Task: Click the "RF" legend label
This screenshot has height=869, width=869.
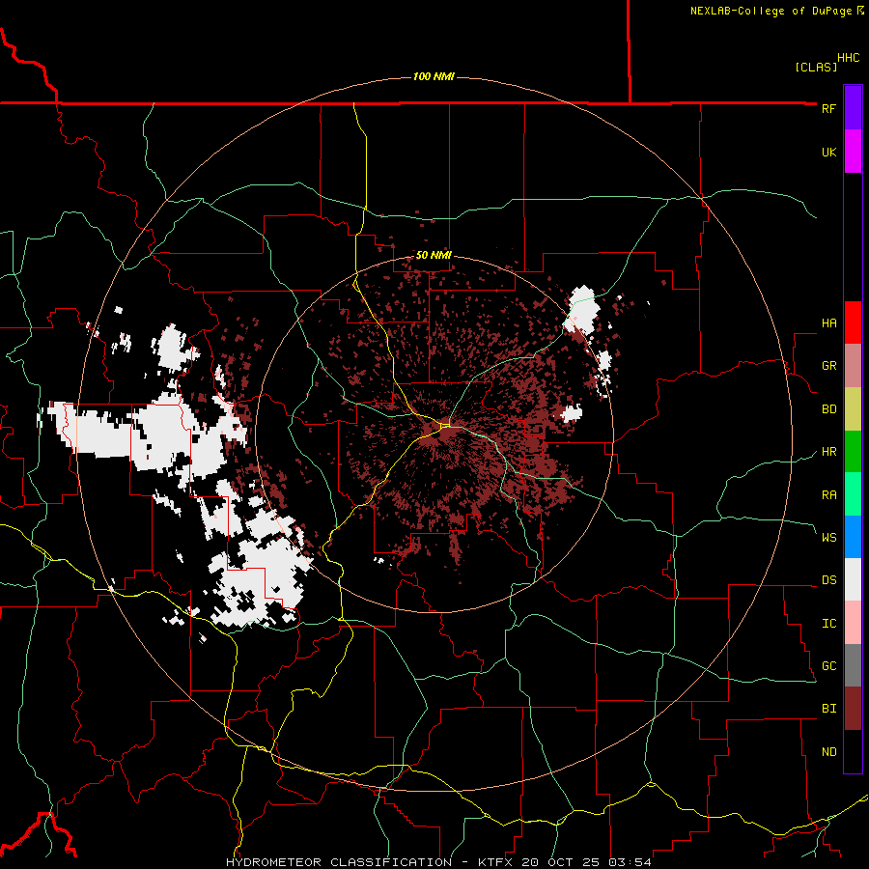Action: pyautogui.click(x=828, y=108)
